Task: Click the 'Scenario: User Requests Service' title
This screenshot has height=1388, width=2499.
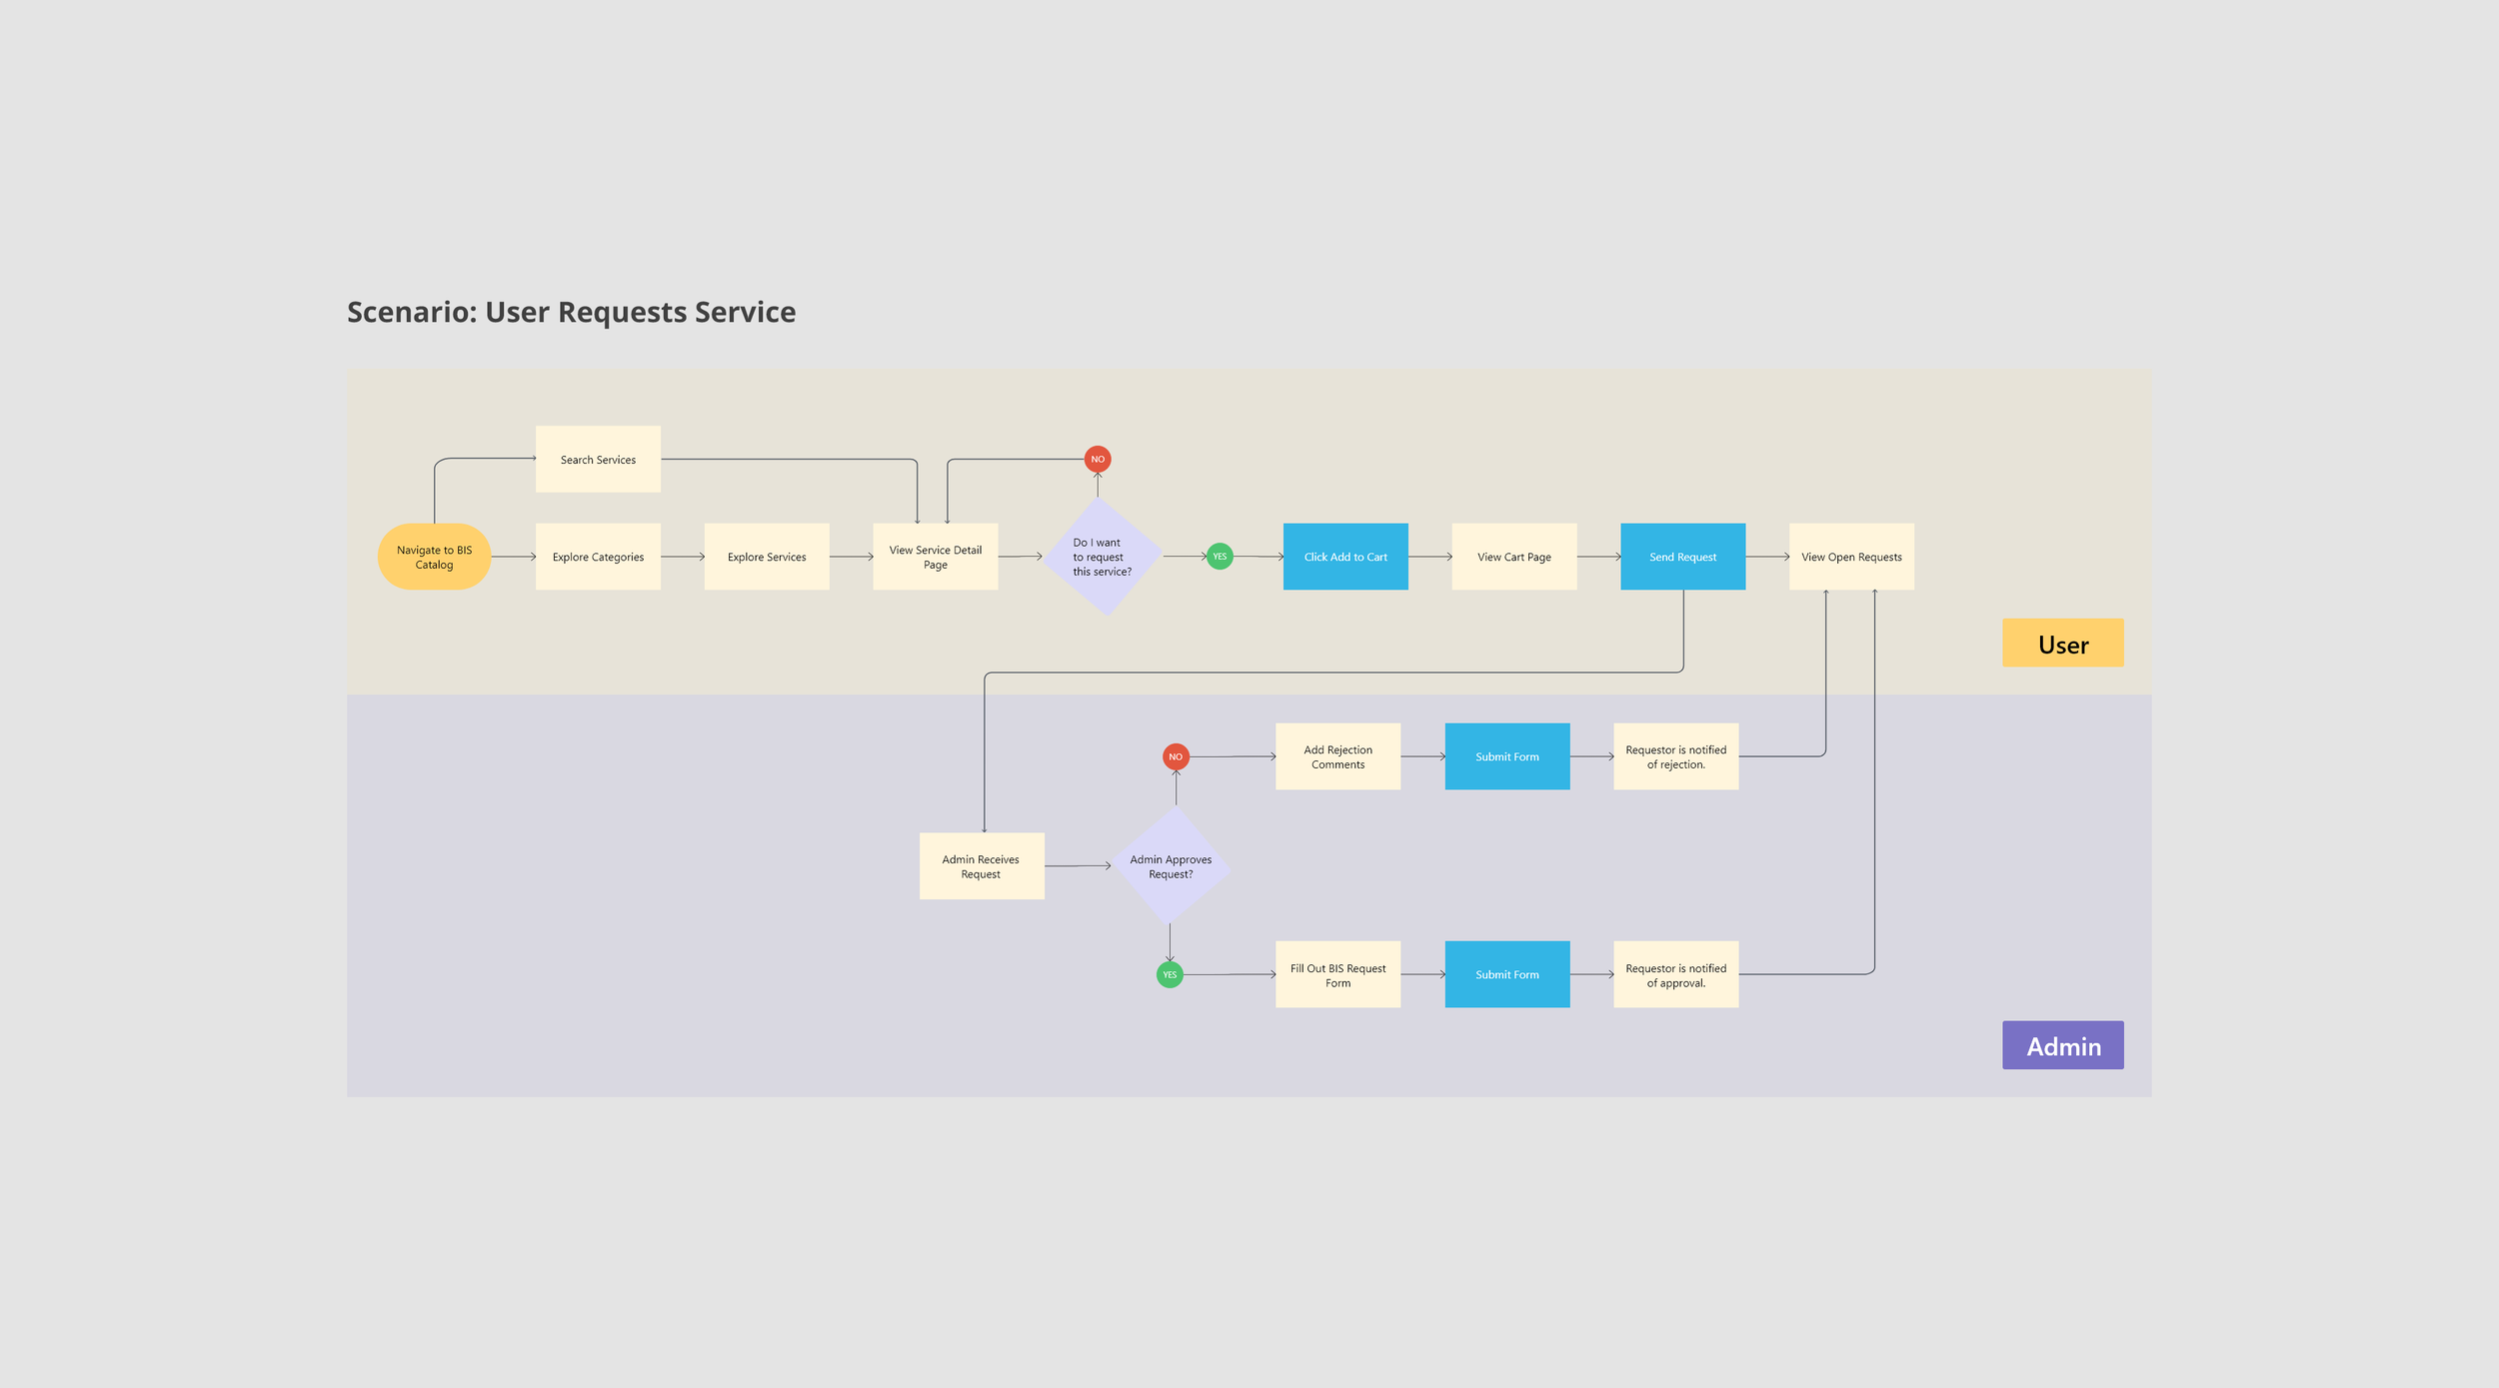Action: pyautogui.click(x=571, y=312)
